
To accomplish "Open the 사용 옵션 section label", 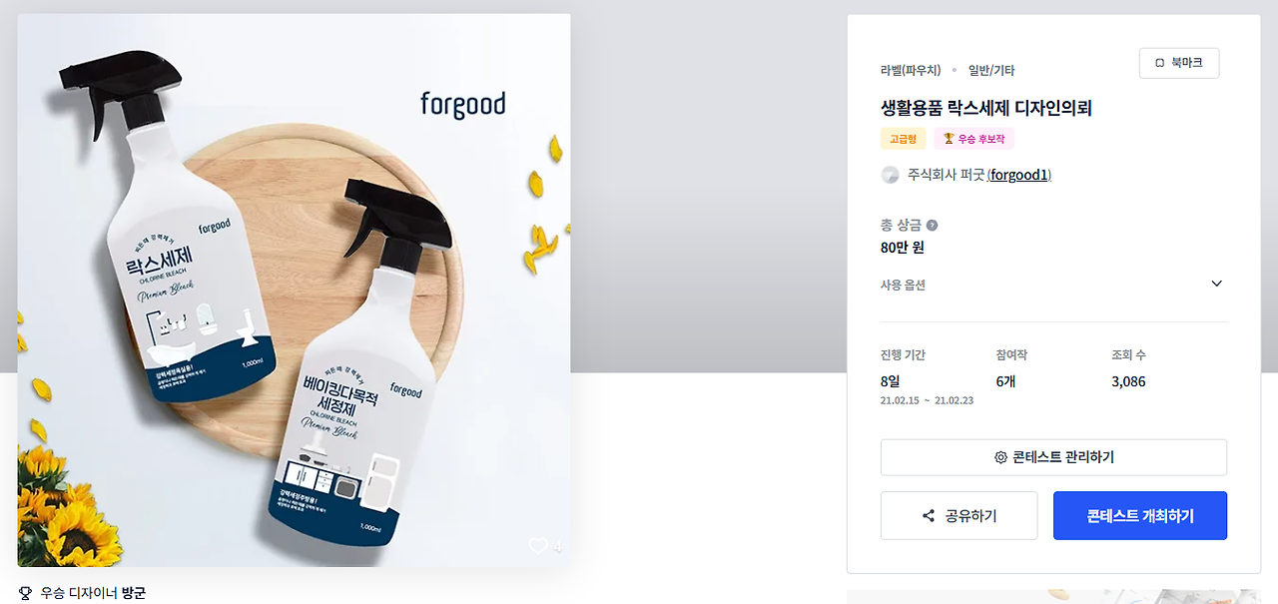I will coord(903,285).
